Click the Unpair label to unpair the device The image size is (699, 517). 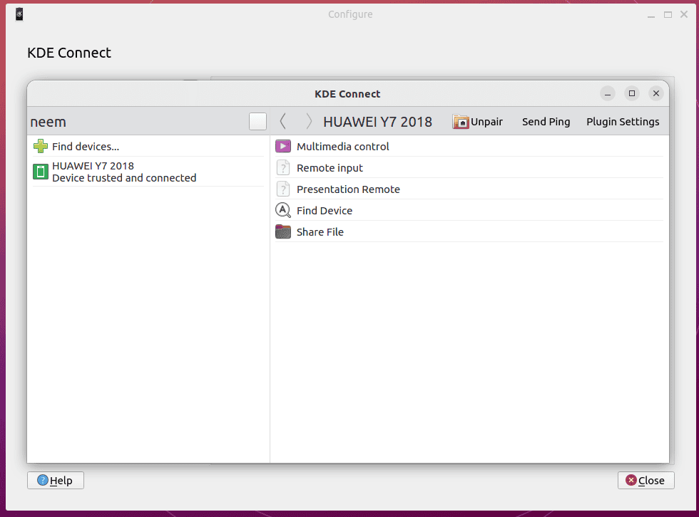[486, 122]
